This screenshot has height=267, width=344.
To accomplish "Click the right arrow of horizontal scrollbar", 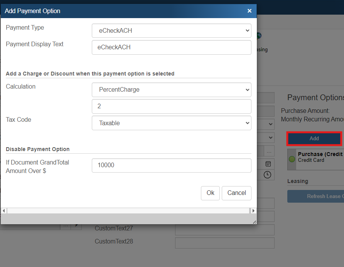I will coord(253,211).
